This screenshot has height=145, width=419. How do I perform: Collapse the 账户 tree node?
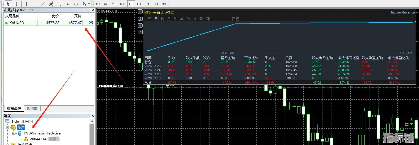[8, 127]
